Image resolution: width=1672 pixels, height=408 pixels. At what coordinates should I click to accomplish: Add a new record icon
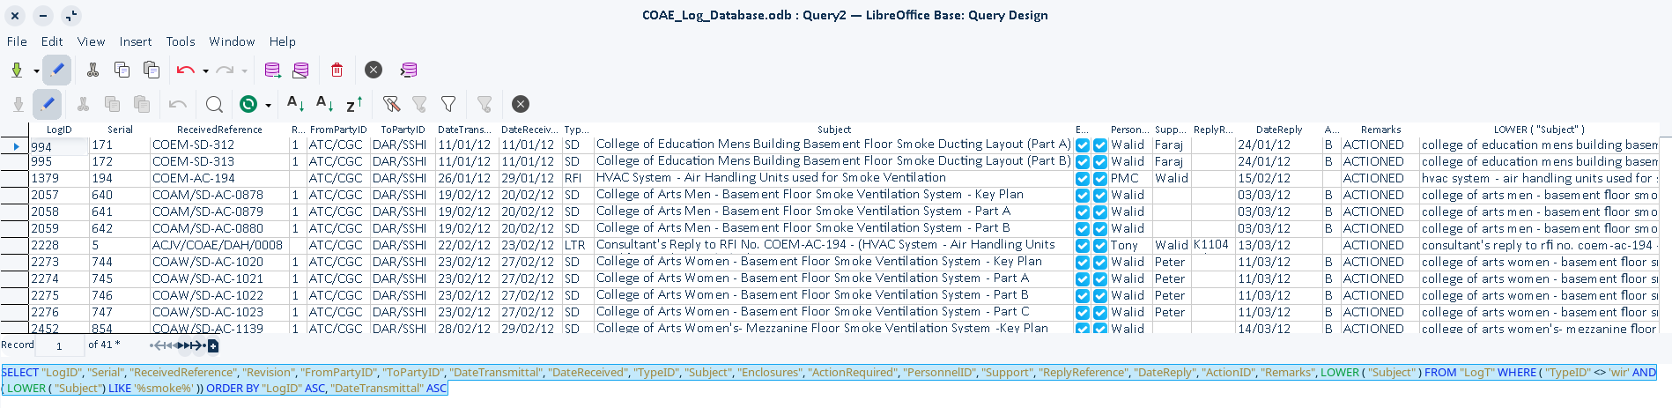coord(213,345)
